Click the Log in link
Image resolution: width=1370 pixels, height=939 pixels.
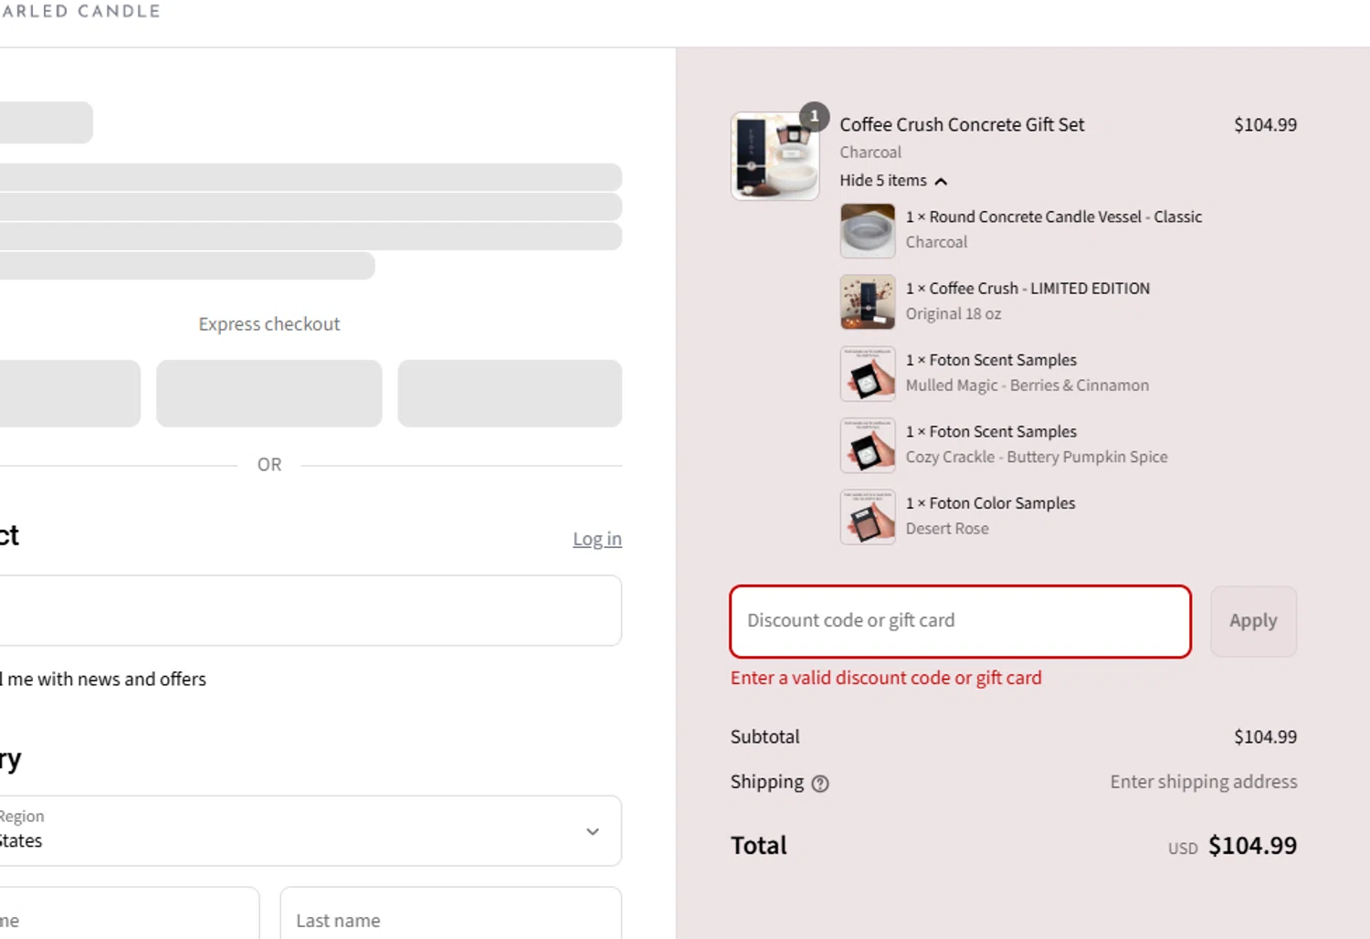click(597, 539)
